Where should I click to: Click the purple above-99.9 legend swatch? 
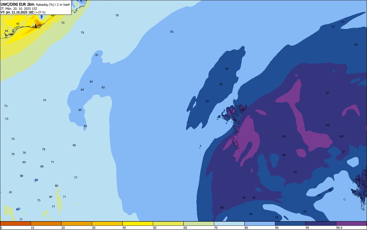351,223
